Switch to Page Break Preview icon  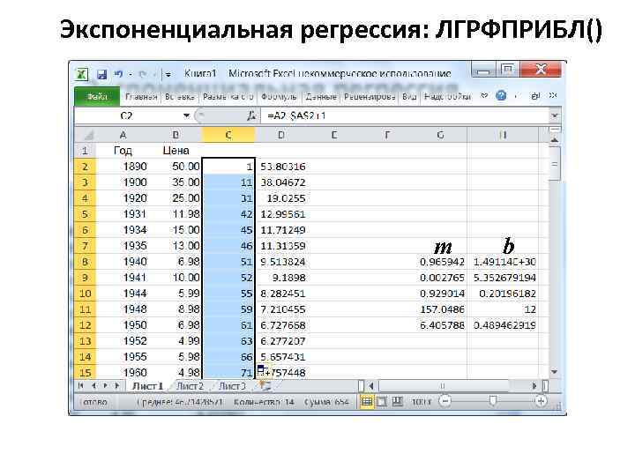397,402
